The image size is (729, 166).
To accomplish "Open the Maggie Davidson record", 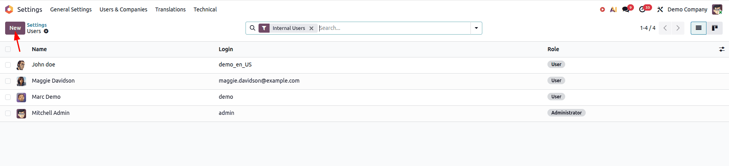I will pos(53,81).
